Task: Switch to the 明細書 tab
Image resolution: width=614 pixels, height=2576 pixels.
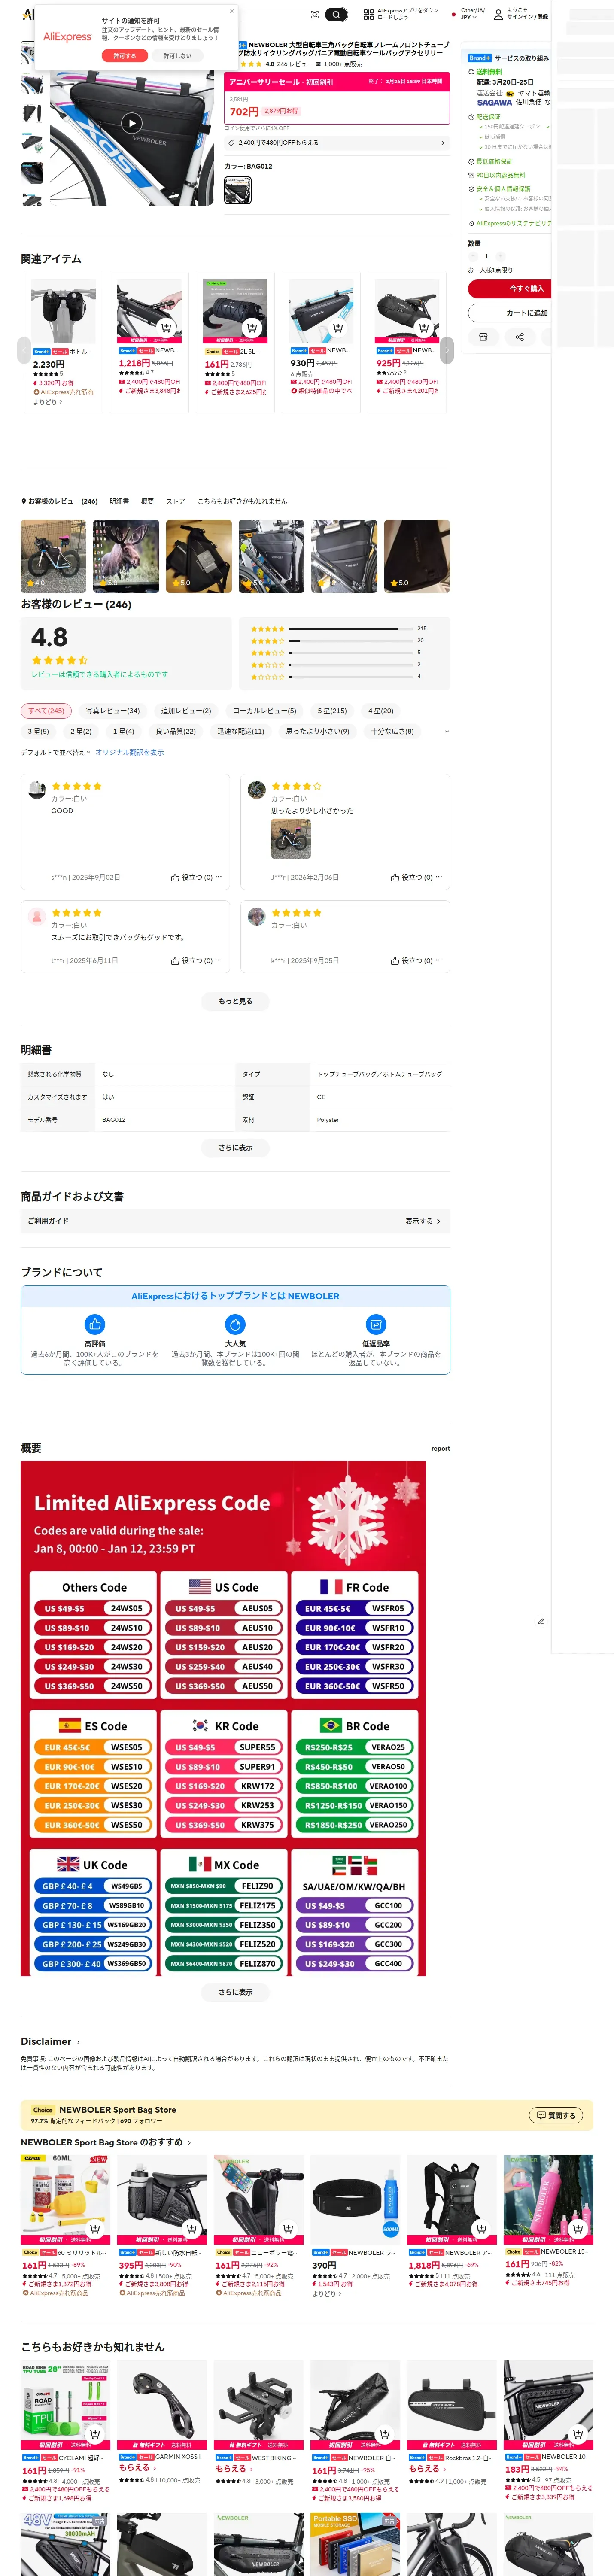Action: (119, 501)
